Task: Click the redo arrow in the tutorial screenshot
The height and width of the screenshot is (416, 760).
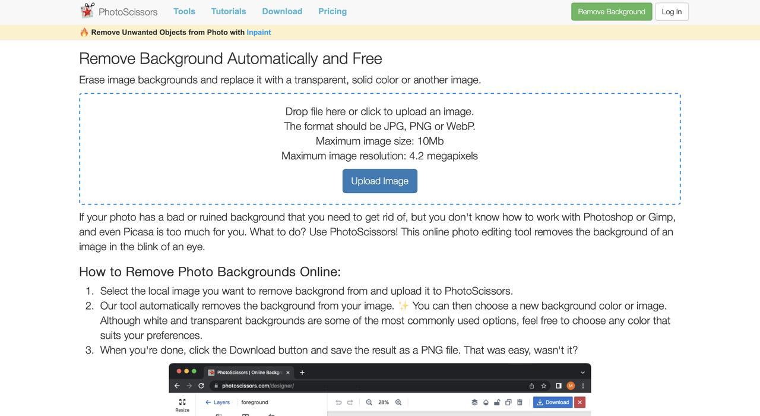Action: click(350, 402)
